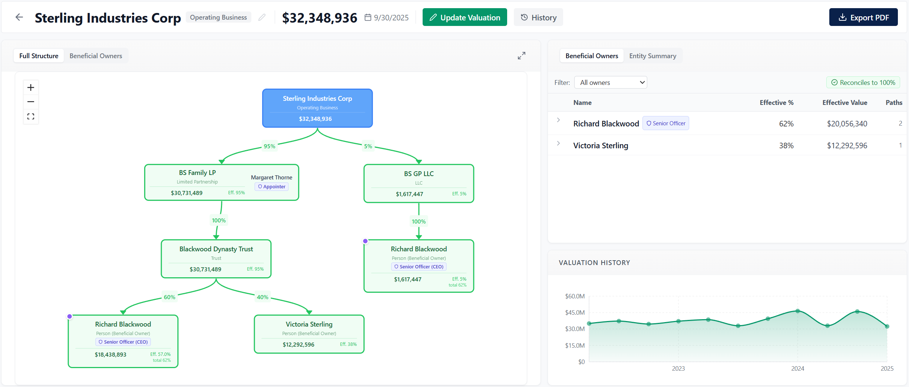Open the All owners filter dropdown

[611, 82]
